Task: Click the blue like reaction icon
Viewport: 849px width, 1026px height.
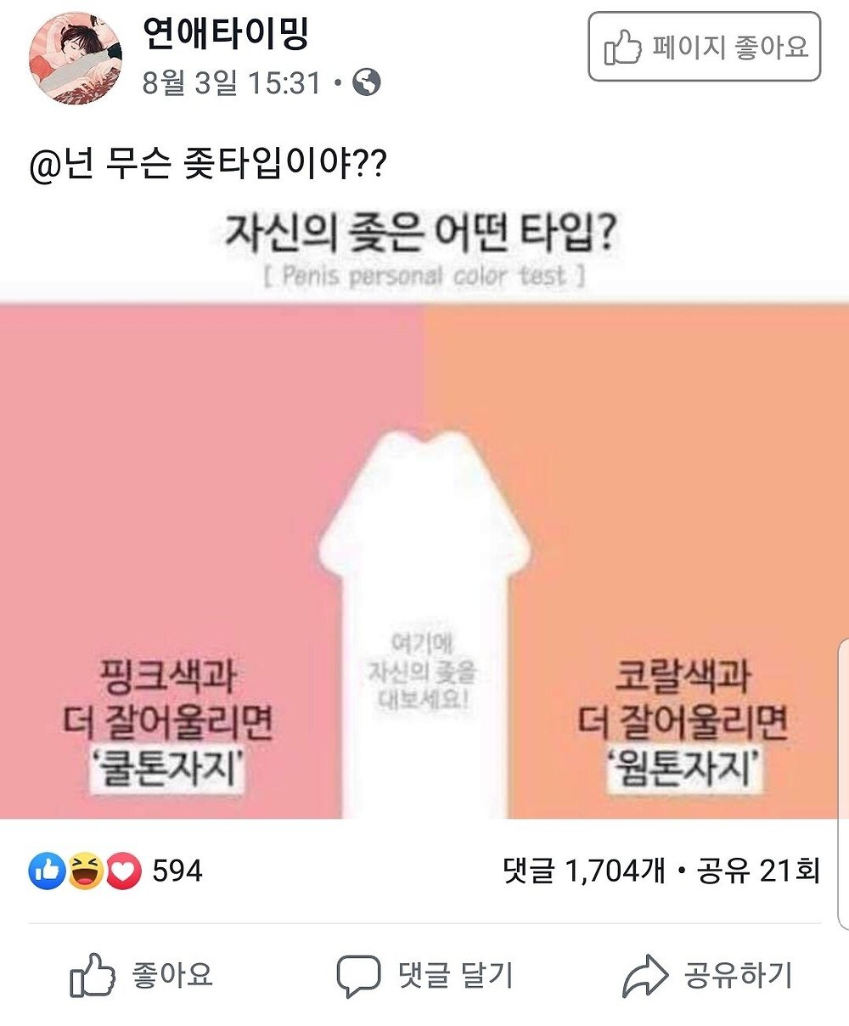Action: (x=47, y=871)
